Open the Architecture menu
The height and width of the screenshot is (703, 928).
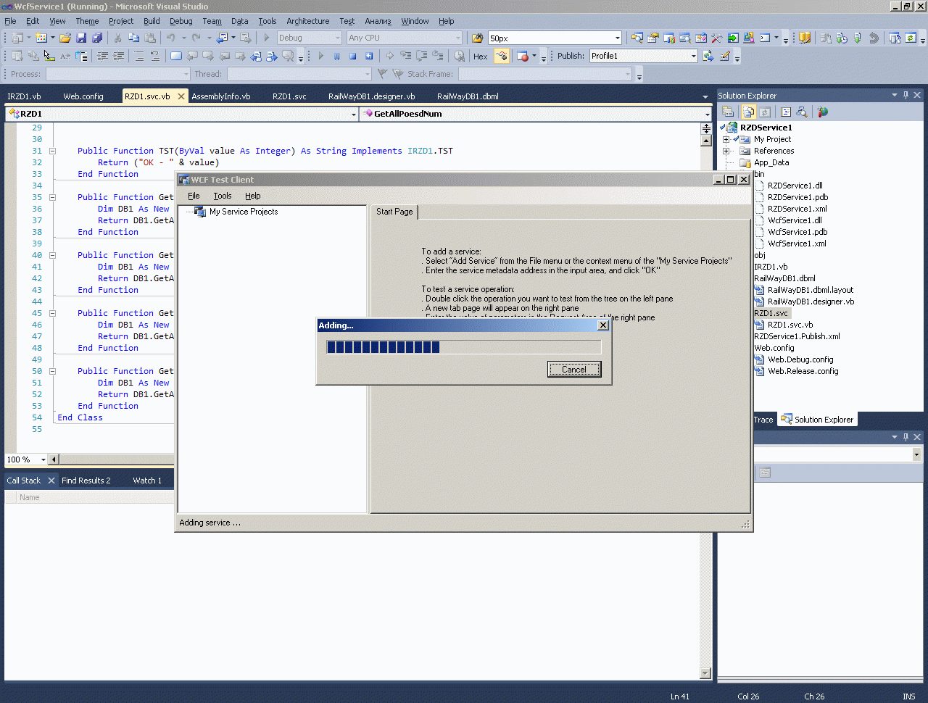coord(307,21)
